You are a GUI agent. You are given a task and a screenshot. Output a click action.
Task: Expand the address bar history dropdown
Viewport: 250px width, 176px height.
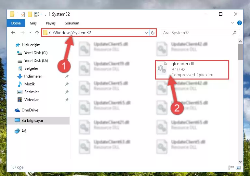point(146,33)
